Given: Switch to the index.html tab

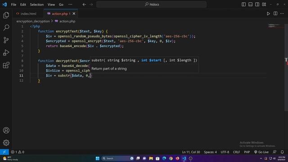Looking at the screenshot, I should click(x=28, y=13).
